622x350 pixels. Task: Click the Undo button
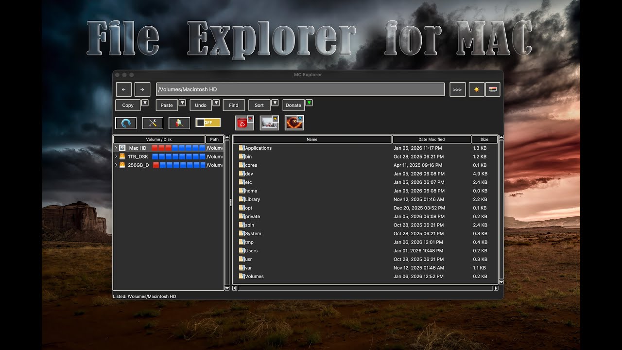[x=201, y=105]
